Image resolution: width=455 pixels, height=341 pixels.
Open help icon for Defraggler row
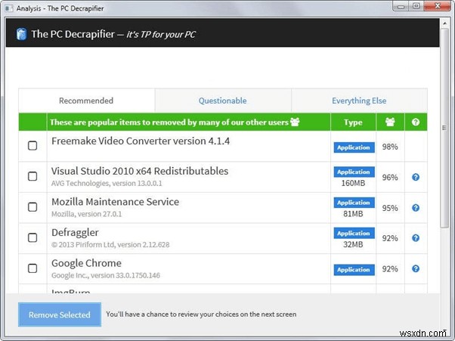coord(416,238)
